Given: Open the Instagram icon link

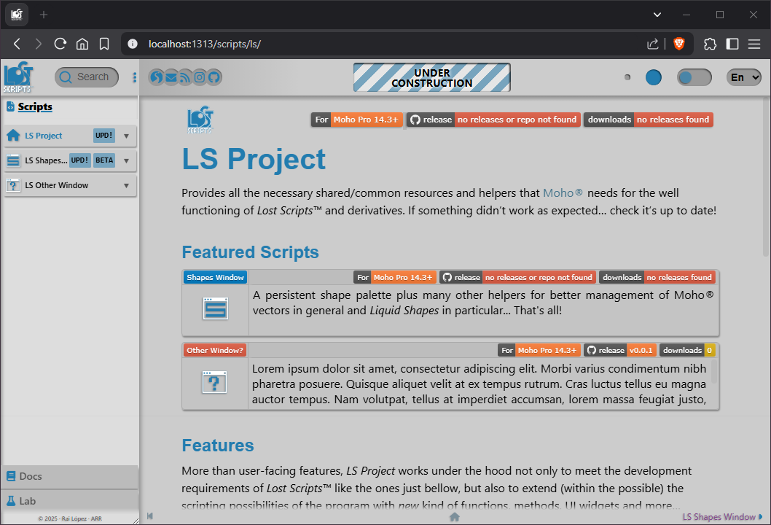Looking at the screenshot, I should click(x=199, y=77).
